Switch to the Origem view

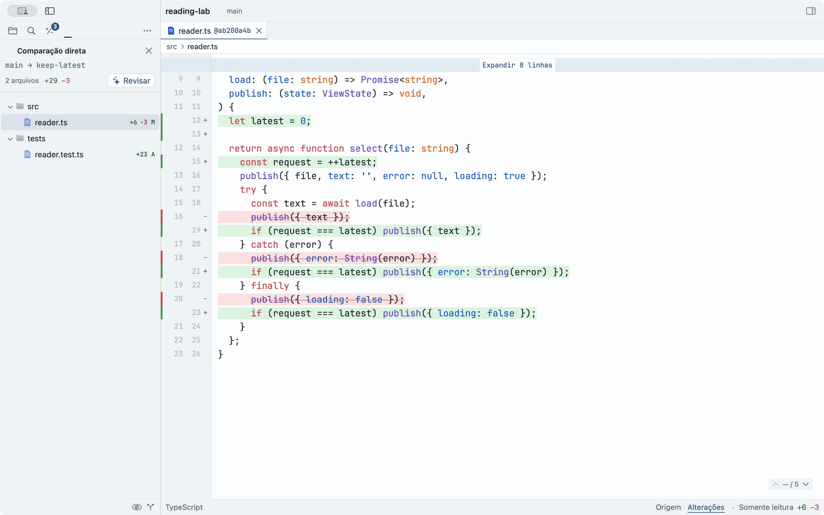click(x=668, y=507)
